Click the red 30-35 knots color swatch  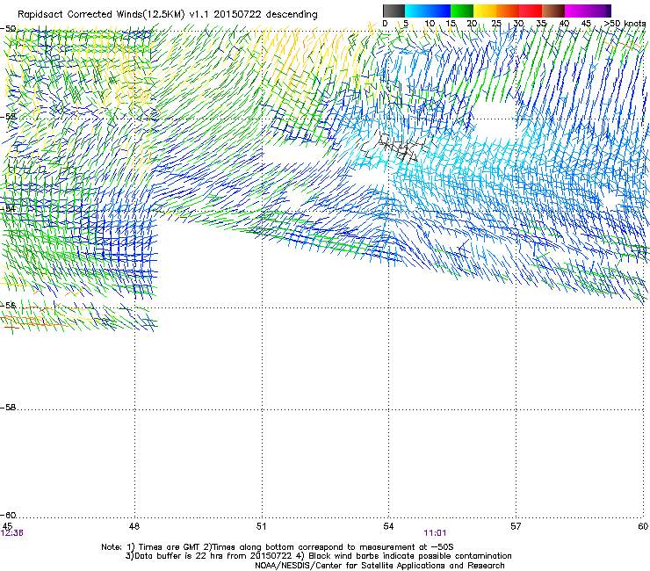click(531, 11)
